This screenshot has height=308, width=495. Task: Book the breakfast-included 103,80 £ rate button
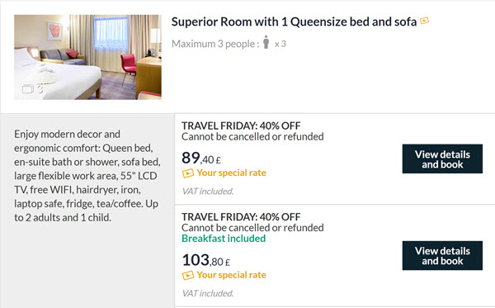(x=442, y=255)
